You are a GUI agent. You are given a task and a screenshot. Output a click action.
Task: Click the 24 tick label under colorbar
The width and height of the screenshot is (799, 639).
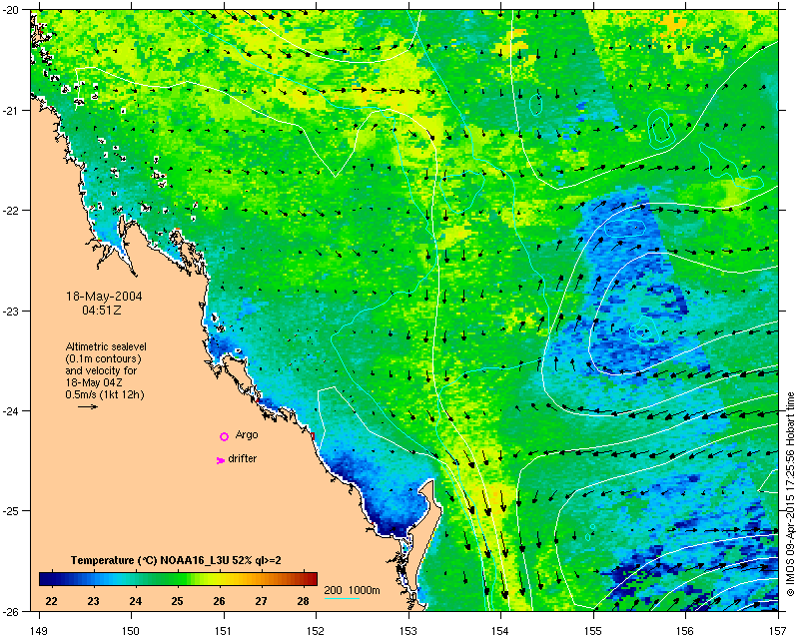tap(135, 601)
